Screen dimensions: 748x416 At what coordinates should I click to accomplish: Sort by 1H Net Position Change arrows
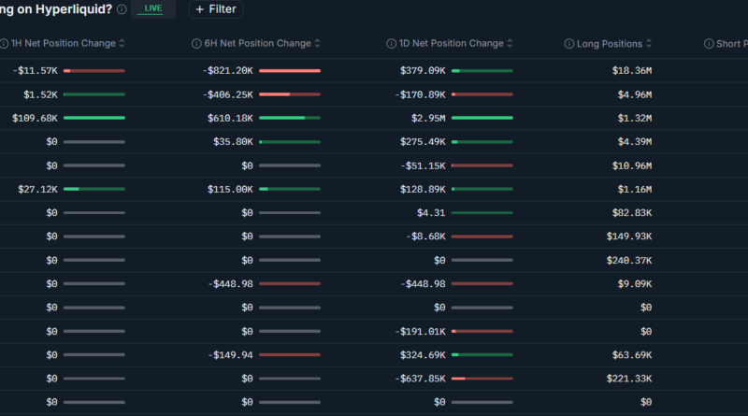122,44
